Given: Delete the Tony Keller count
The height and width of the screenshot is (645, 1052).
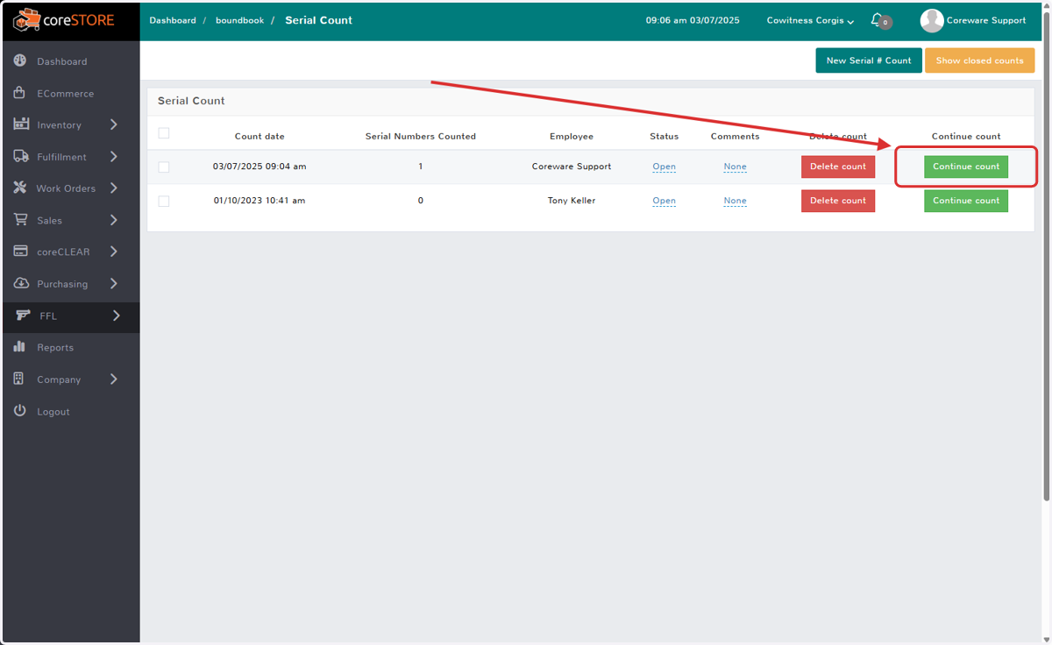Looking at the screenshot, I should pyautogui.click(x=837, y=201).
